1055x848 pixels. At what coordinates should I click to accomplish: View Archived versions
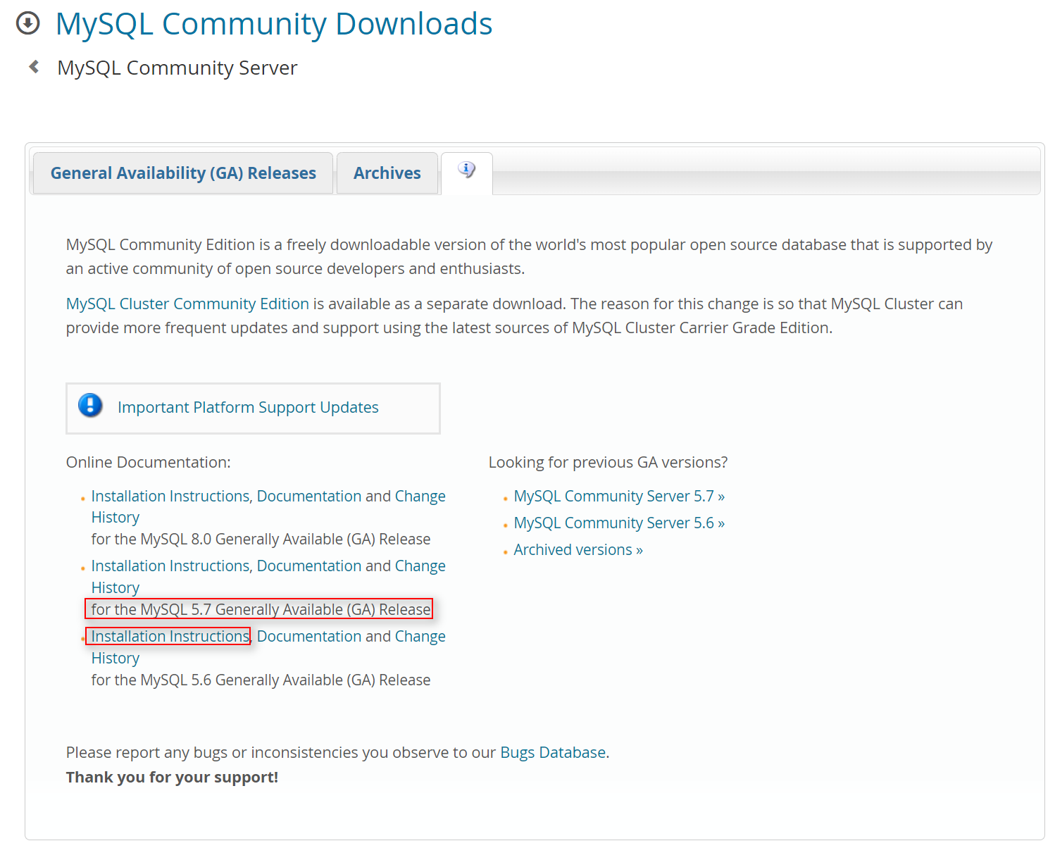point(578,549)
